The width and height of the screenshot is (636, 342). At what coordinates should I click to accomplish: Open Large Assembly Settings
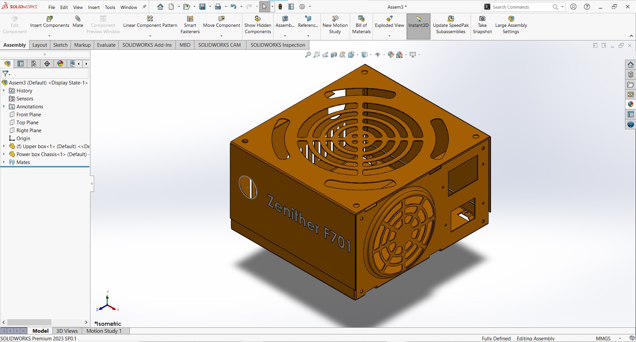click(x=511, y=25)
